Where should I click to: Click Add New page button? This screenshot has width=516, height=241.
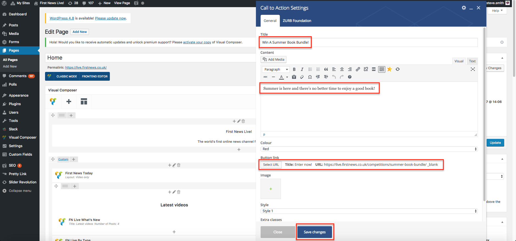pos(80,32)
